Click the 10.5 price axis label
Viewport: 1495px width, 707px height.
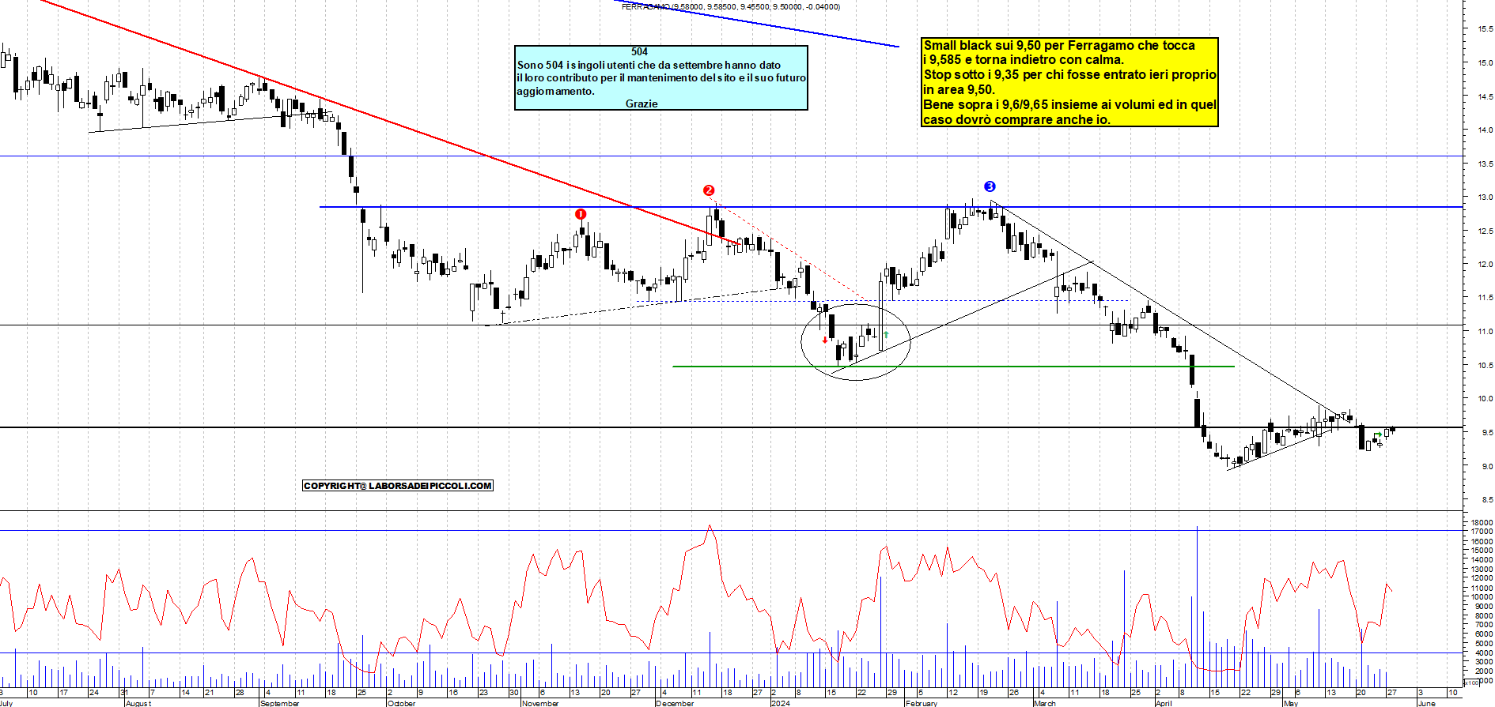(1485, 365)
